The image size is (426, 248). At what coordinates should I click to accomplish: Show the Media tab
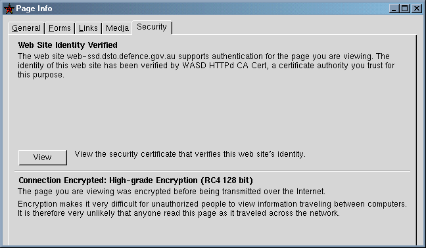(117, 28)
